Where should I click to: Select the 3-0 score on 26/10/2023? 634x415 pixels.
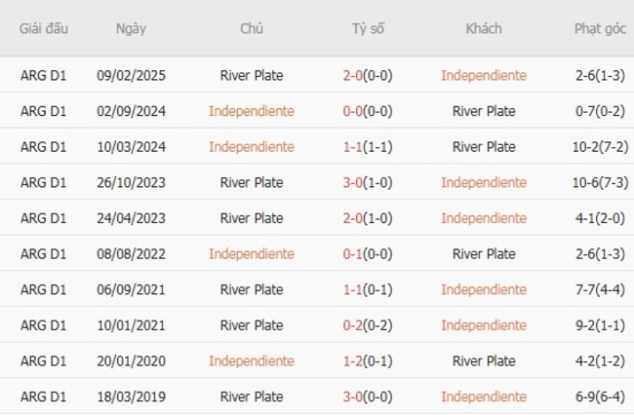(353, 182)
